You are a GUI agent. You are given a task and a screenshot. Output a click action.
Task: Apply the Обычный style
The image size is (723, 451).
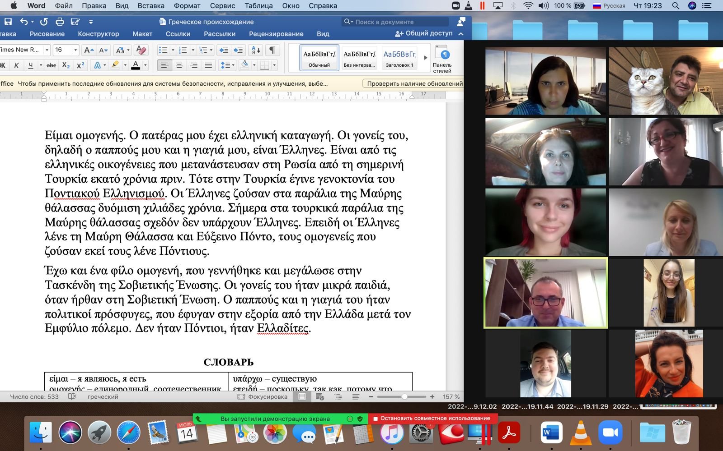319,58
